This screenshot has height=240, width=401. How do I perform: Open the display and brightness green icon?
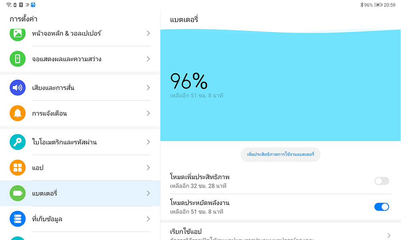[18, 59]
